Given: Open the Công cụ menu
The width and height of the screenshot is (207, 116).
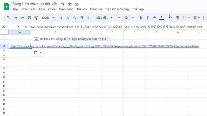Looking at the screenshot, I should (96, 9).
